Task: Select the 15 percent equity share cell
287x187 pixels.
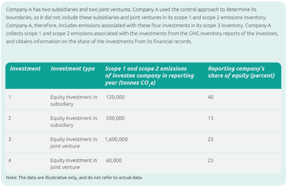Action: click(211, 118)
